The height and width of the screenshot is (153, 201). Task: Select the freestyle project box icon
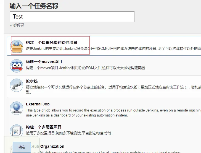(17, 46)
